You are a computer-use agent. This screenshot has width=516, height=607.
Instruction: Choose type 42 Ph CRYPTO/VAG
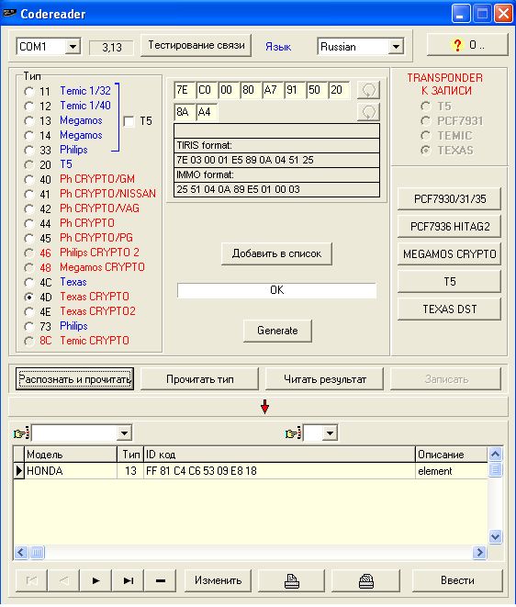coord(28,209)
